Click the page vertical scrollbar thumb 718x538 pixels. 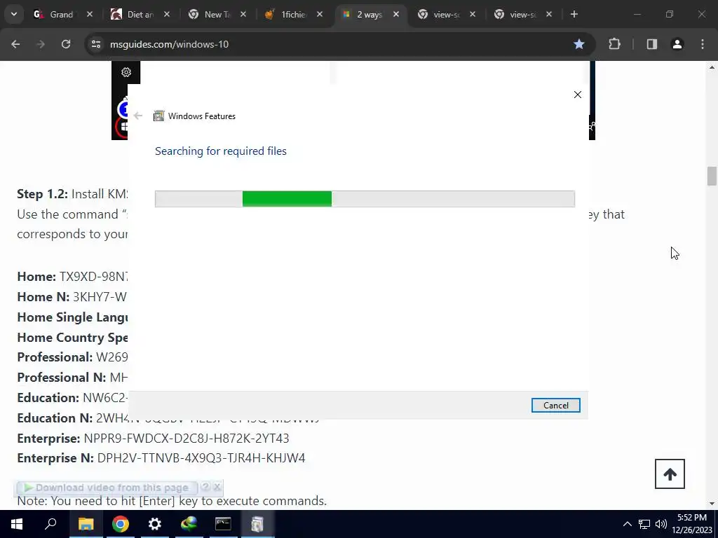[x=712, y=176]
